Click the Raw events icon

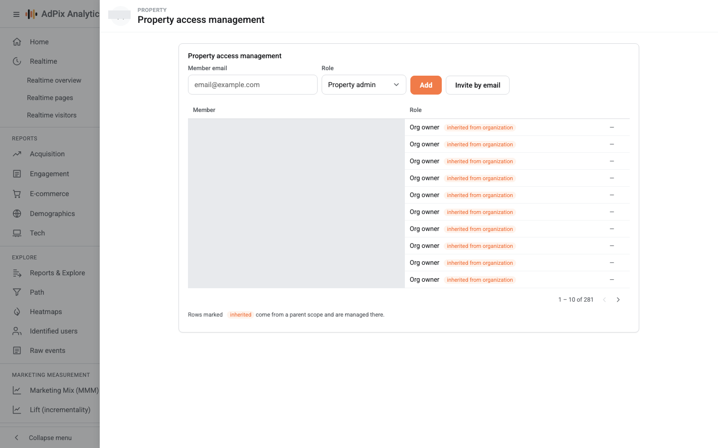pos(17,350)
